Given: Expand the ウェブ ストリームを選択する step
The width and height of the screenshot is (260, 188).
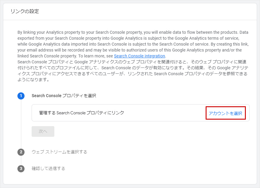Looking at the screenshot, I should 59,152.
